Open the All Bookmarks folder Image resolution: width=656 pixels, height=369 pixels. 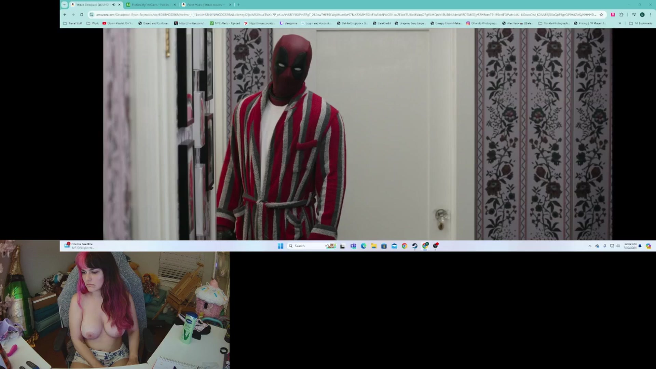[x=641, y=23]
